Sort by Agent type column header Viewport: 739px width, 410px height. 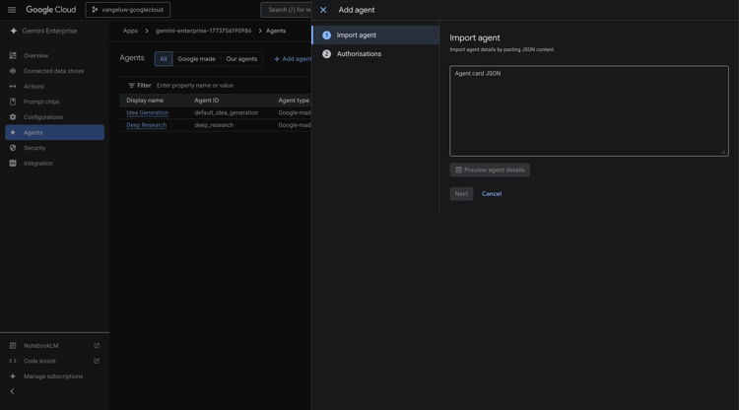(294, 101)
